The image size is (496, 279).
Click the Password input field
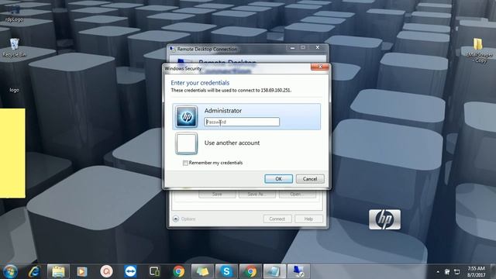tap(242, 122)
